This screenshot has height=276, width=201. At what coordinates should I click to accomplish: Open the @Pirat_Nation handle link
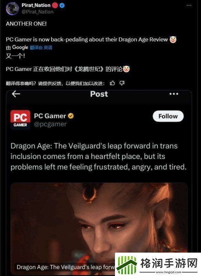pos(38,12)
